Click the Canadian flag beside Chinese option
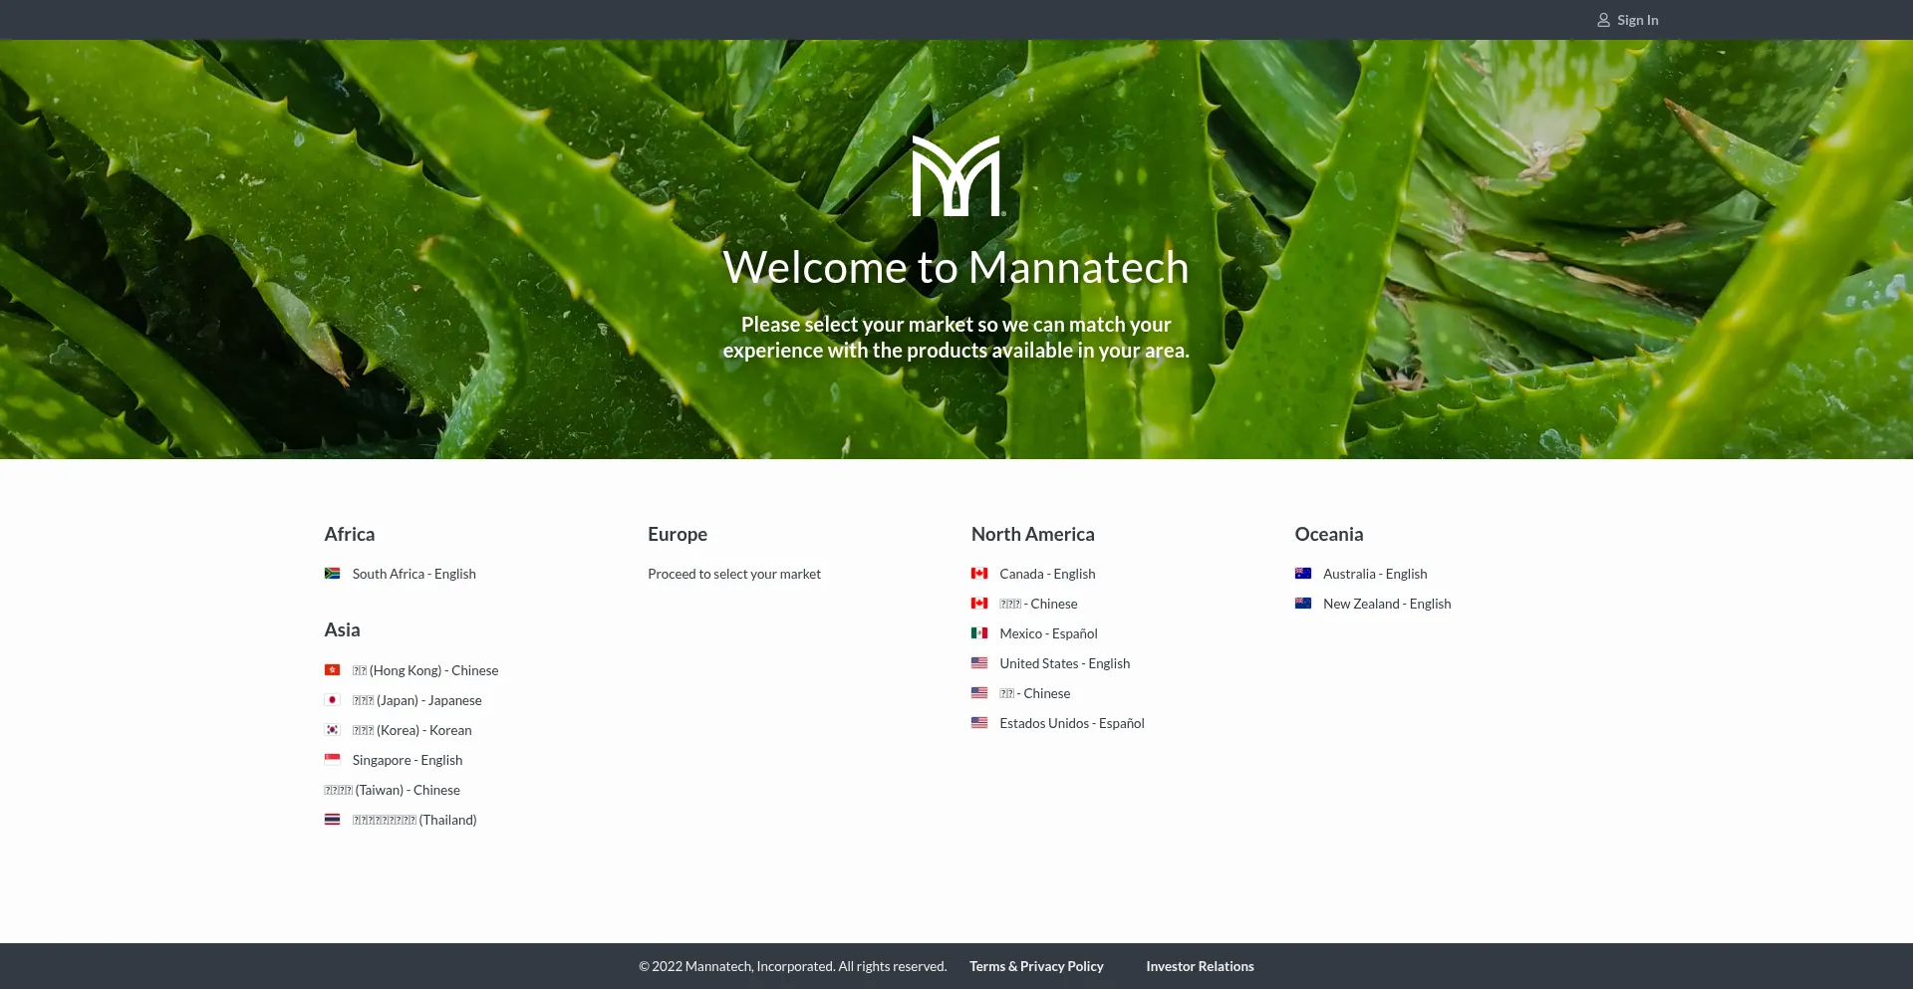The image size is (1913, 989). tap(979, 604)
